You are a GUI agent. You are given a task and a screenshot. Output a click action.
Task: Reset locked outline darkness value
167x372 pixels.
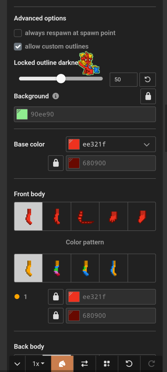pyautogui.click(x=148, y=79)
